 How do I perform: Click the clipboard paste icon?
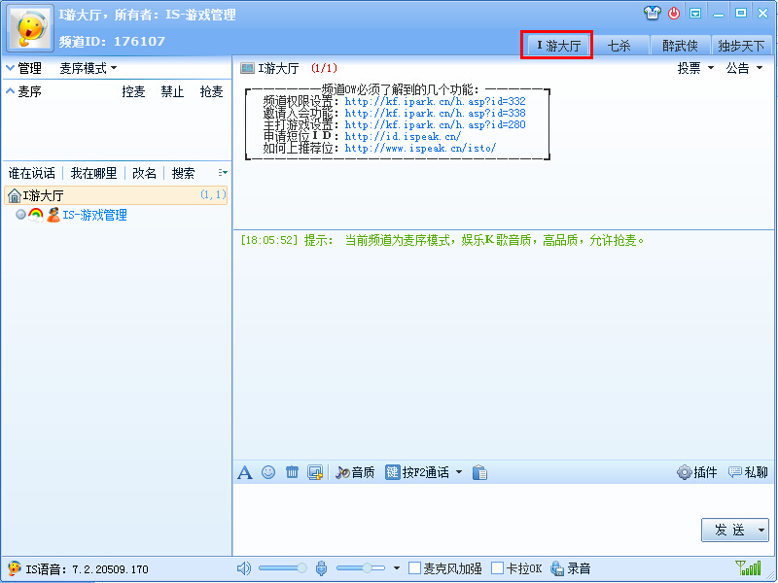(479, 472)
